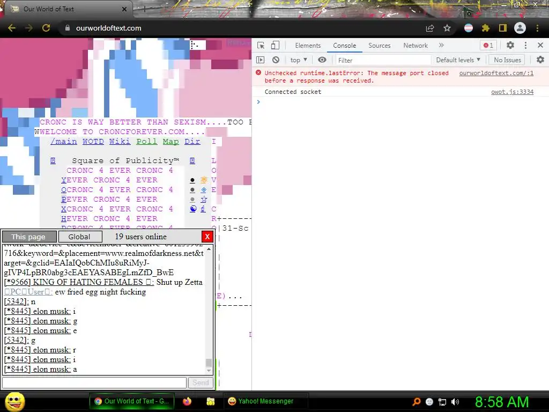Click the console Filter field
549x412 pixels.
[383, 60]
